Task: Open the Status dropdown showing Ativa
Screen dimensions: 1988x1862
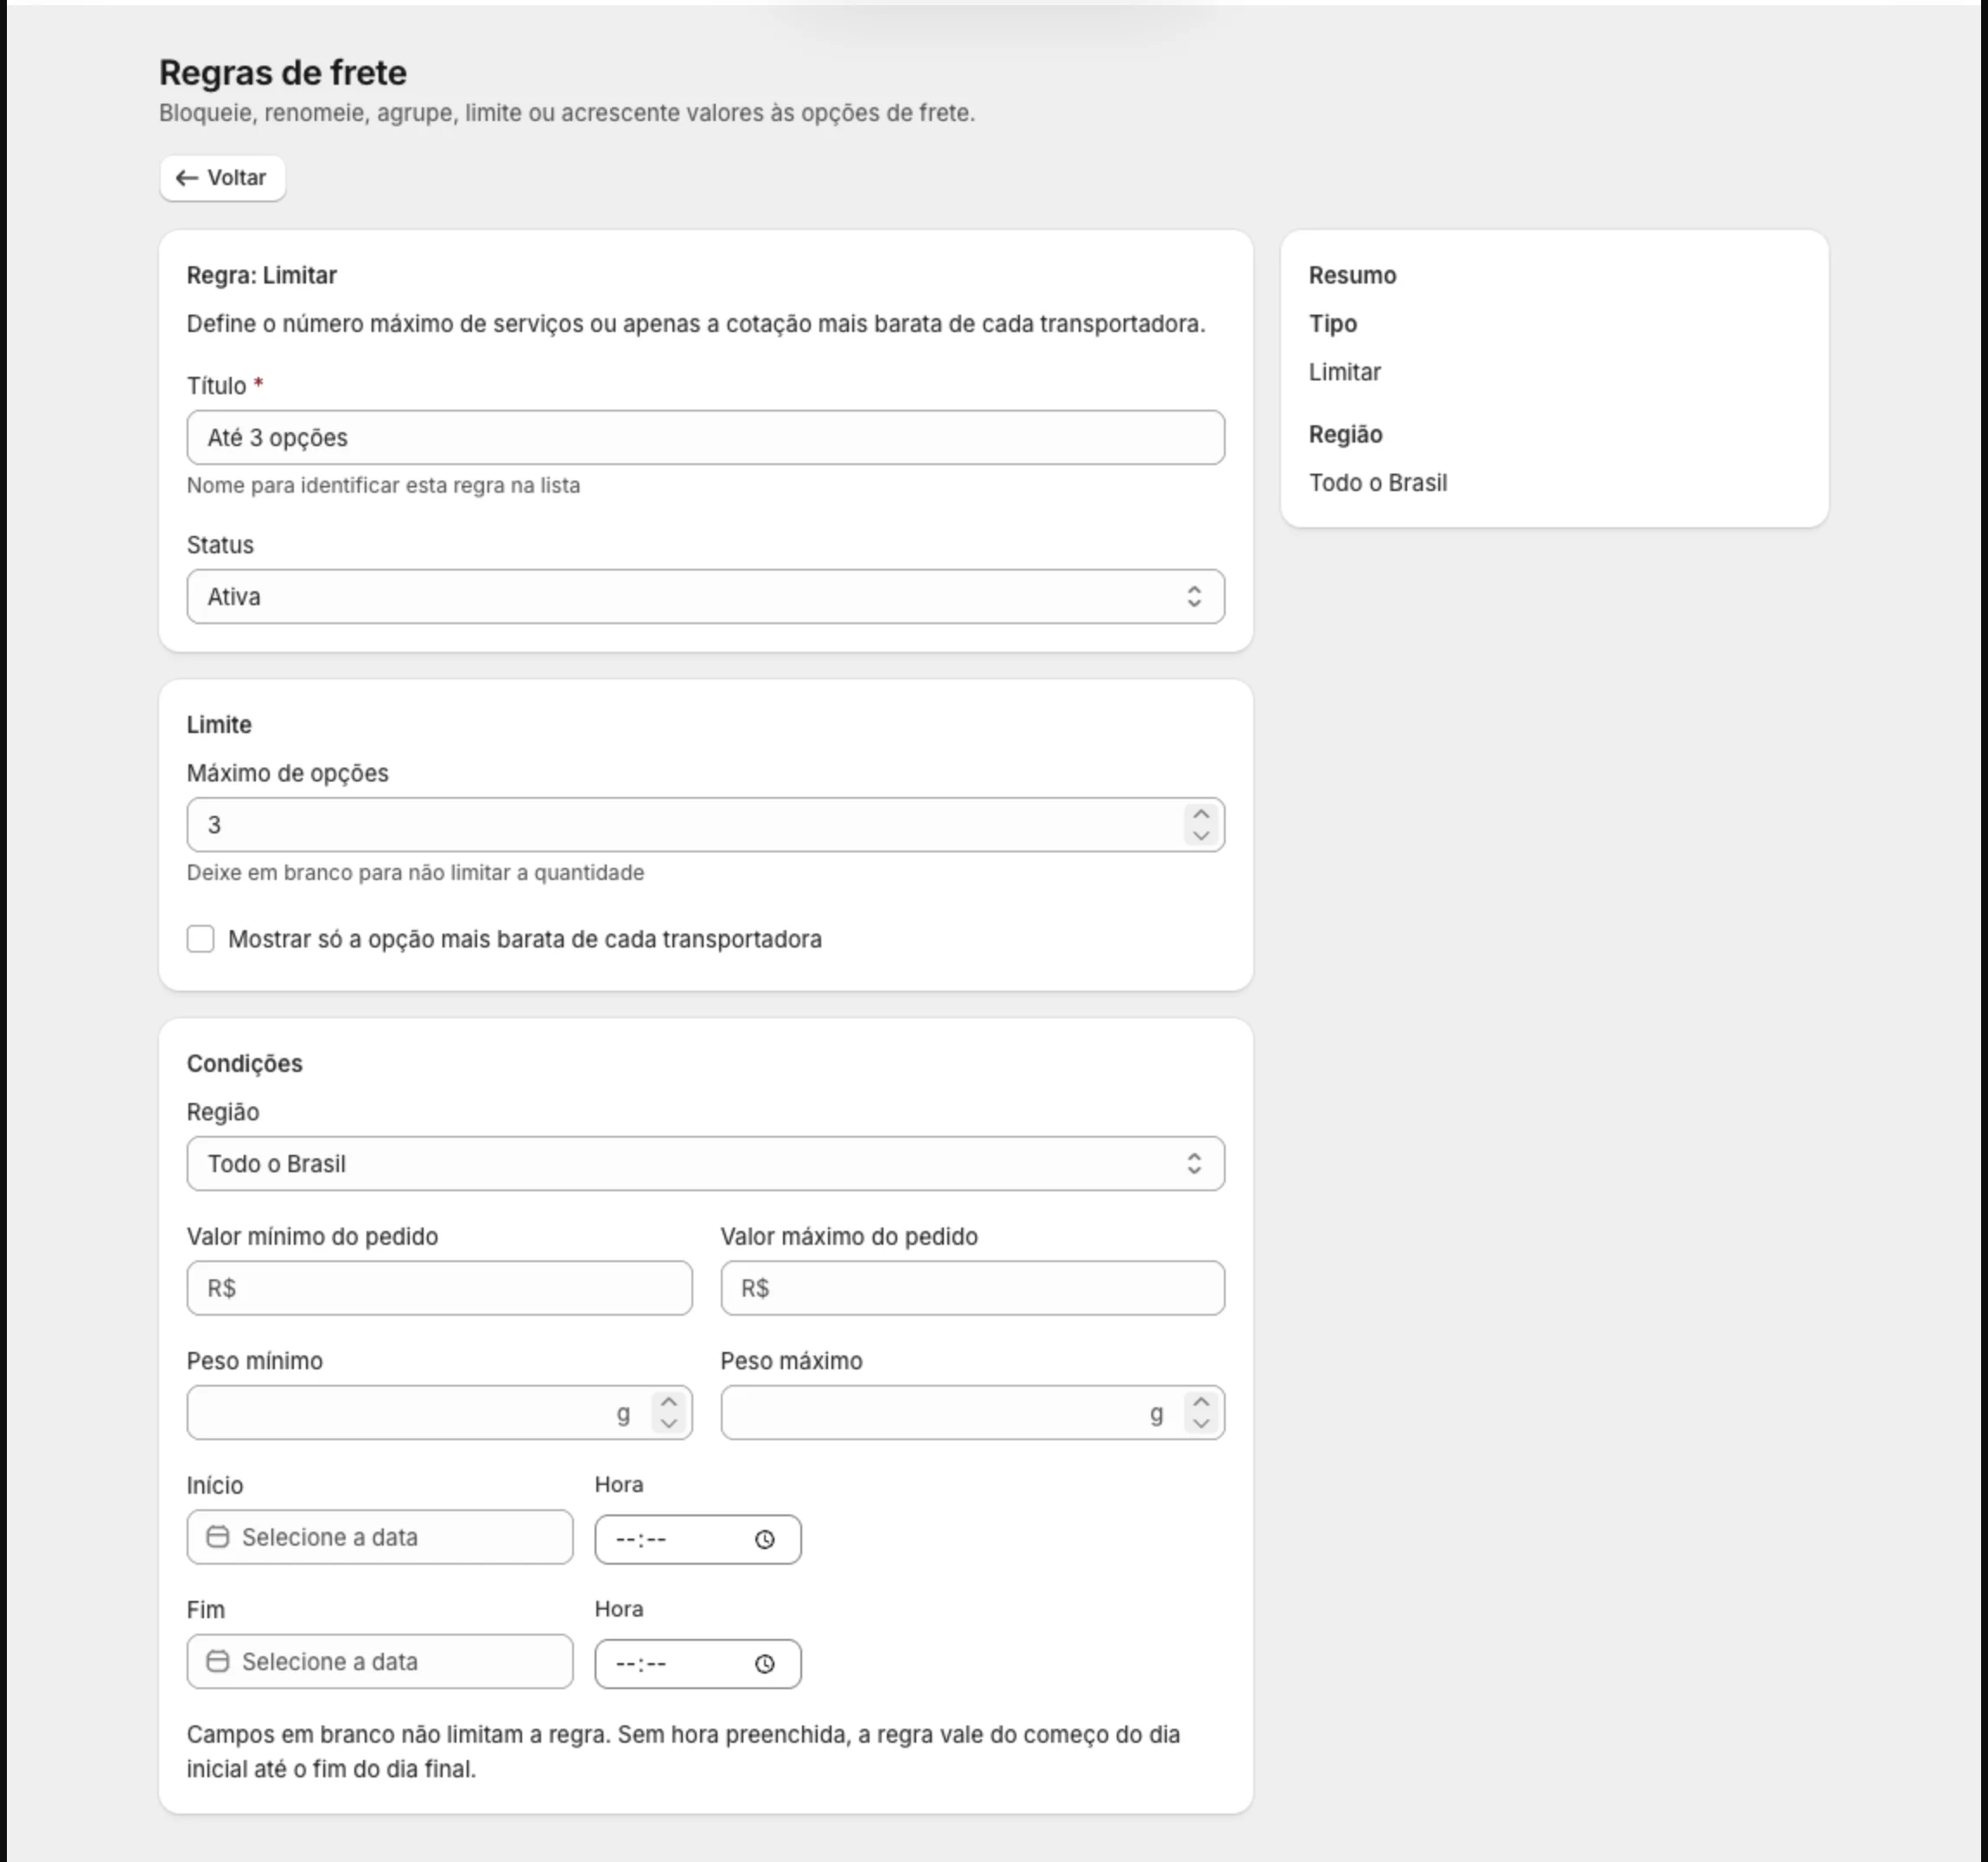Action: pyautogui.click(x=705, y=596)
